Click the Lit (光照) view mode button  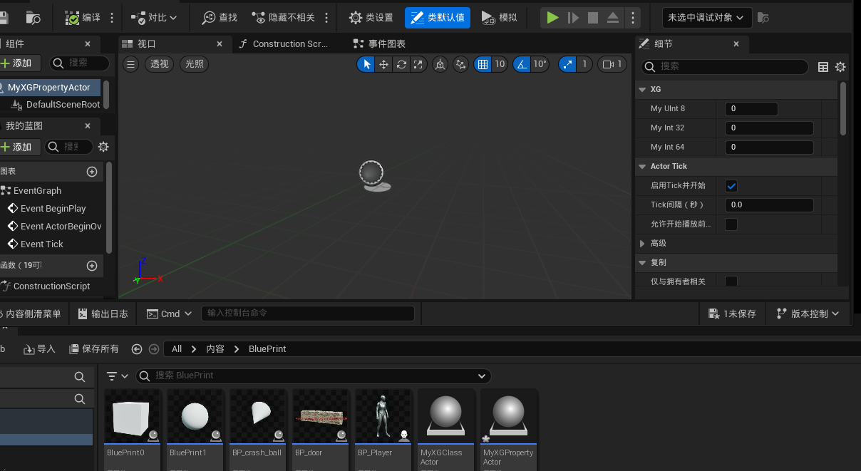(194, 64)
